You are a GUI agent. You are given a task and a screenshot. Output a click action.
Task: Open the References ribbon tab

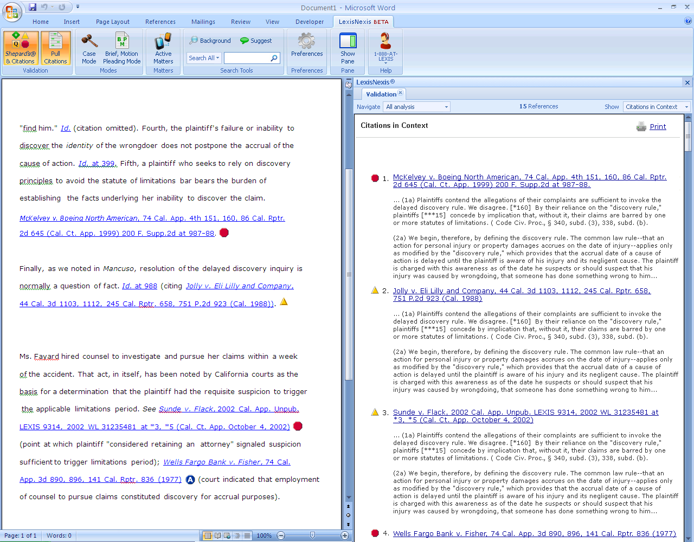click(160, 22)
